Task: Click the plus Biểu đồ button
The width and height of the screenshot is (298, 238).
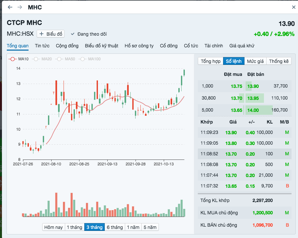Action: click(x=51, y=34)
